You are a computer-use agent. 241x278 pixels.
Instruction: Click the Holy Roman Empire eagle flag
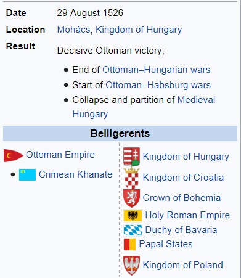pos(133,216)
